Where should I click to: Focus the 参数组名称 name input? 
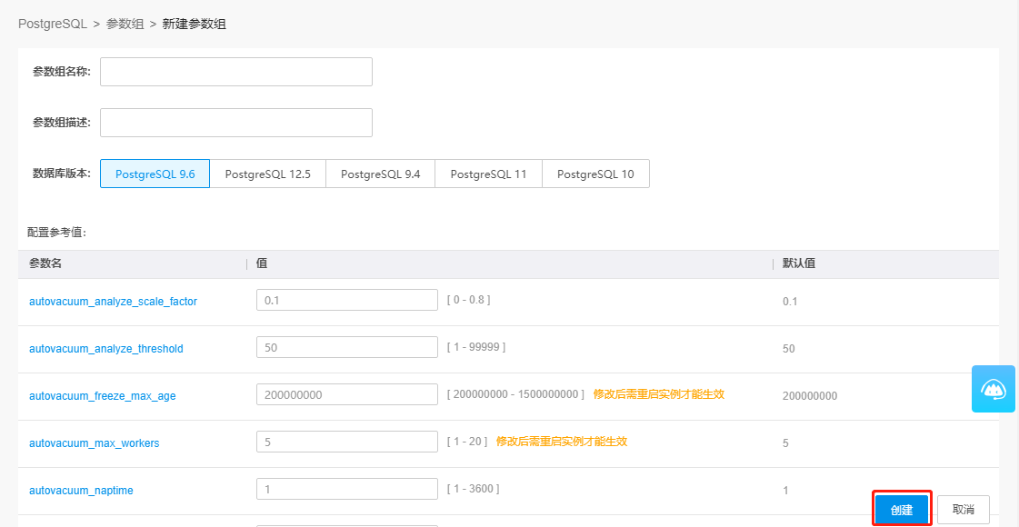pos(236,72)
